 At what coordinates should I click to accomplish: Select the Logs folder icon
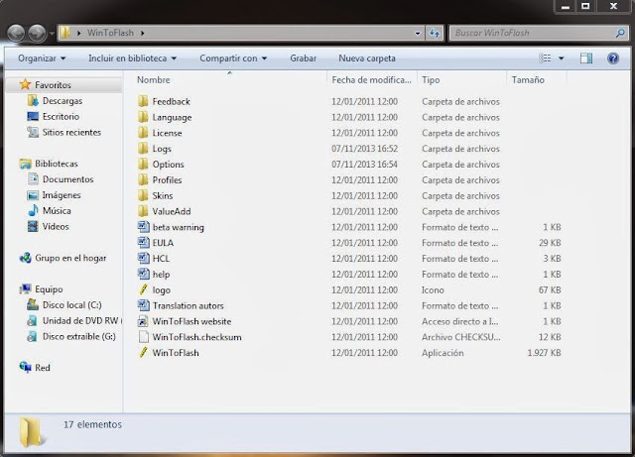[x=143, y=149]
